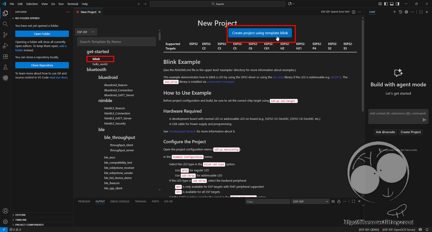Switch to the Problems tab
Screen dimensions: 432x232
tap(84, 201)
